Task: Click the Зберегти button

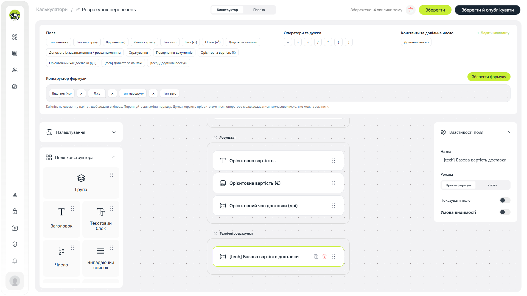Action: (x=435, y=10)
